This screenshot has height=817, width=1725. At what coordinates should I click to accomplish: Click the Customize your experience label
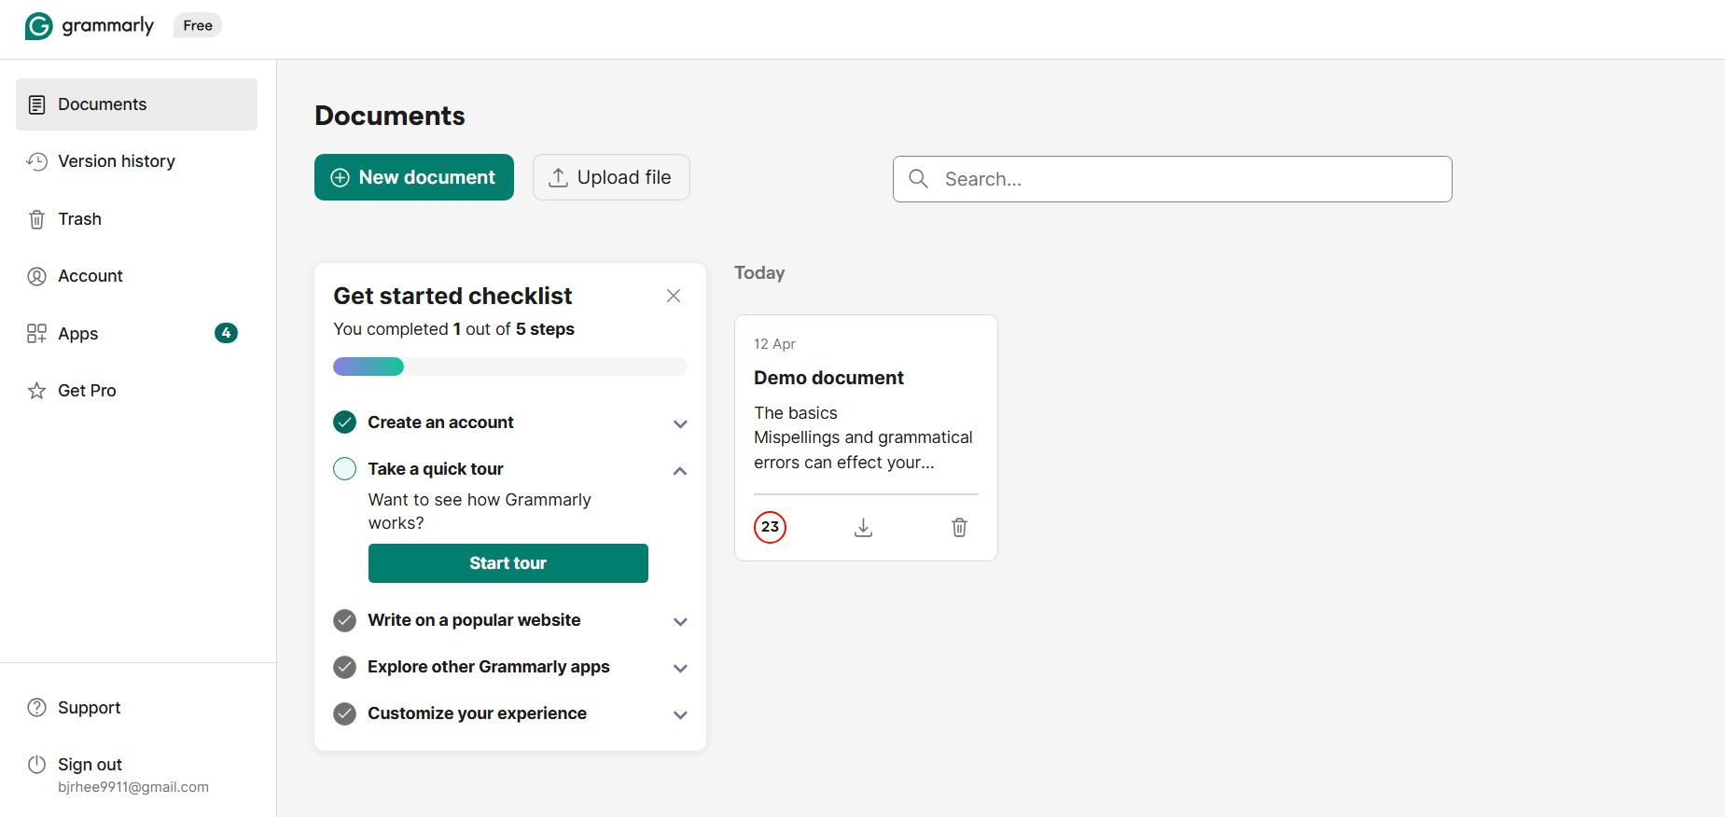[x=477, y=713]
